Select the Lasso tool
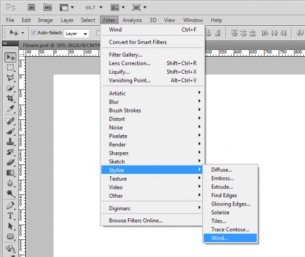 10,78
